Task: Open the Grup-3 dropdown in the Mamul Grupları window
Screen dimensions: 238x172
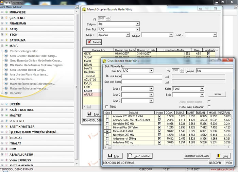Action: click(215, 35)
